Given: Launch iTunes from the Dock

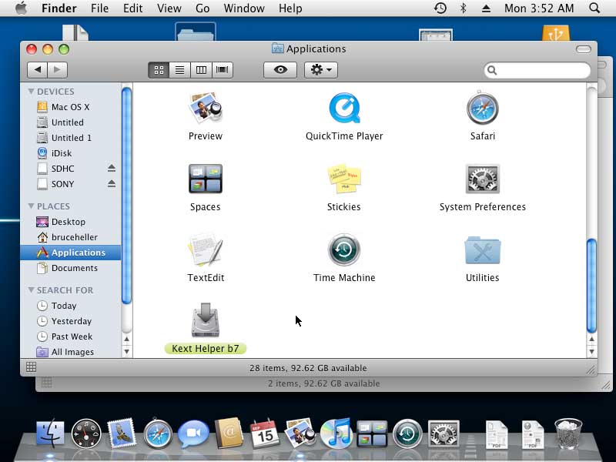Looking at the screenshot, I should tap(336, 433).
